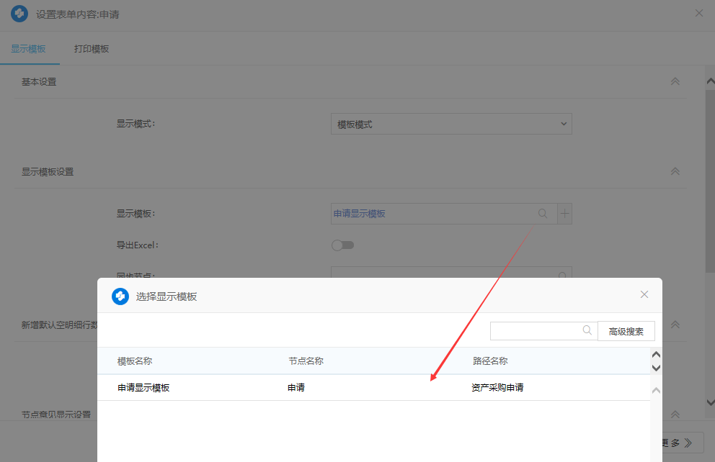
Task: Click the magnifier icon in dialog search box
Action: tap(587, 330)
